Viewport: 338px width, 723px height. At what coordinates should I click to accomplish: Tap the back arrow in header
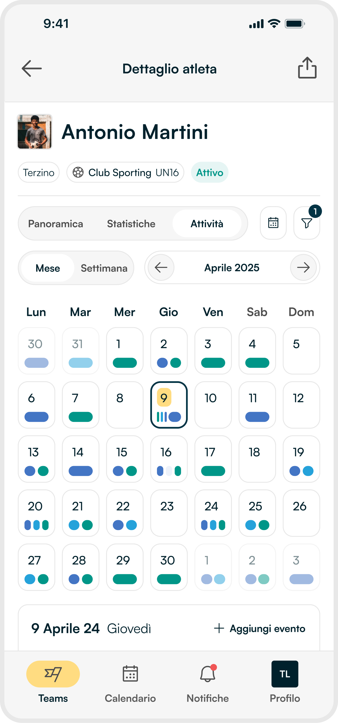(32, 68)
